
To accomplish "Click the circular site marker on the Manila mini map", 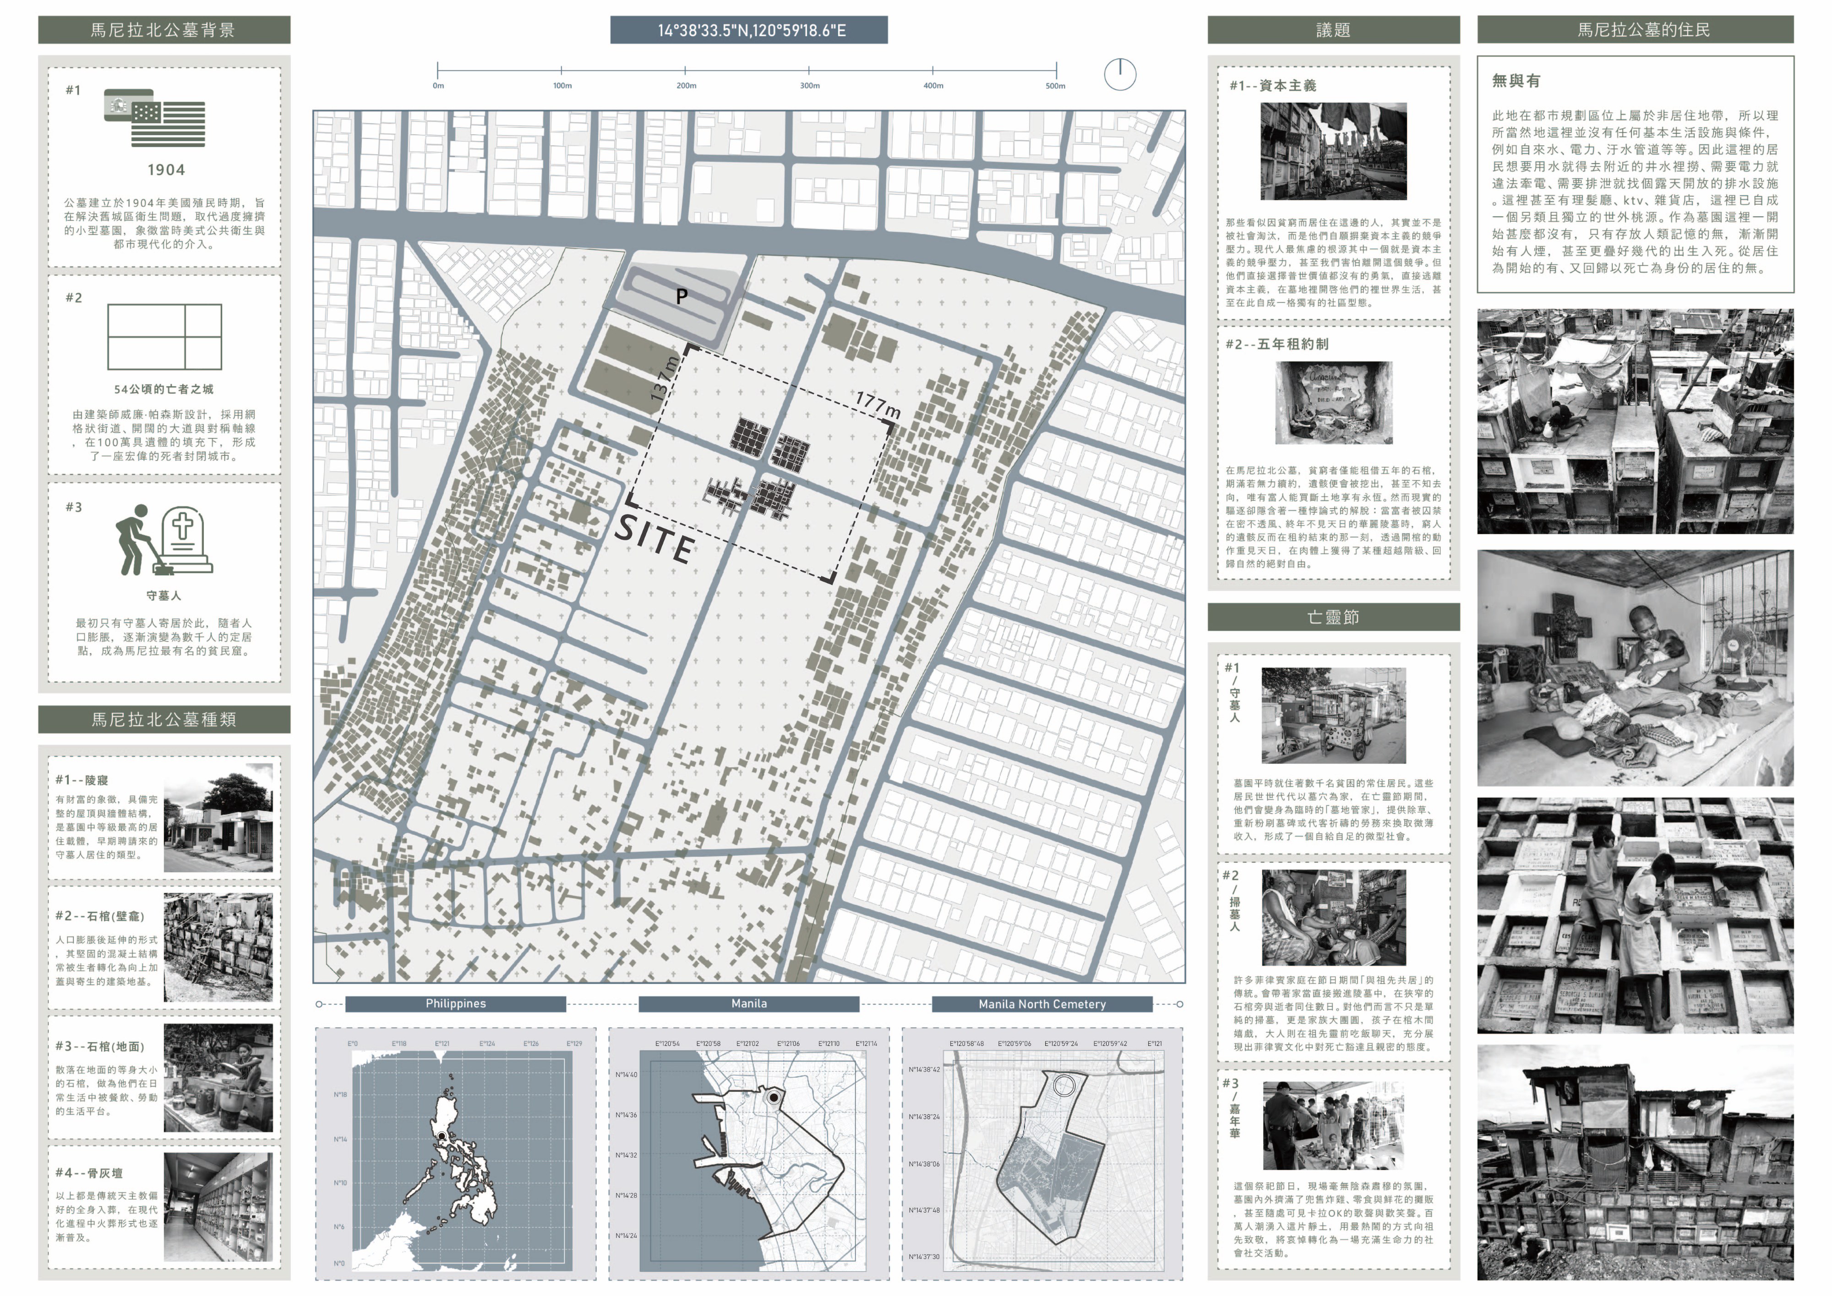I will [773, 1098].
